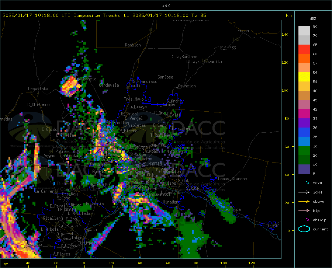Click the cyan 50YD arrow icon
332x268 pixels.
point(304,183)
